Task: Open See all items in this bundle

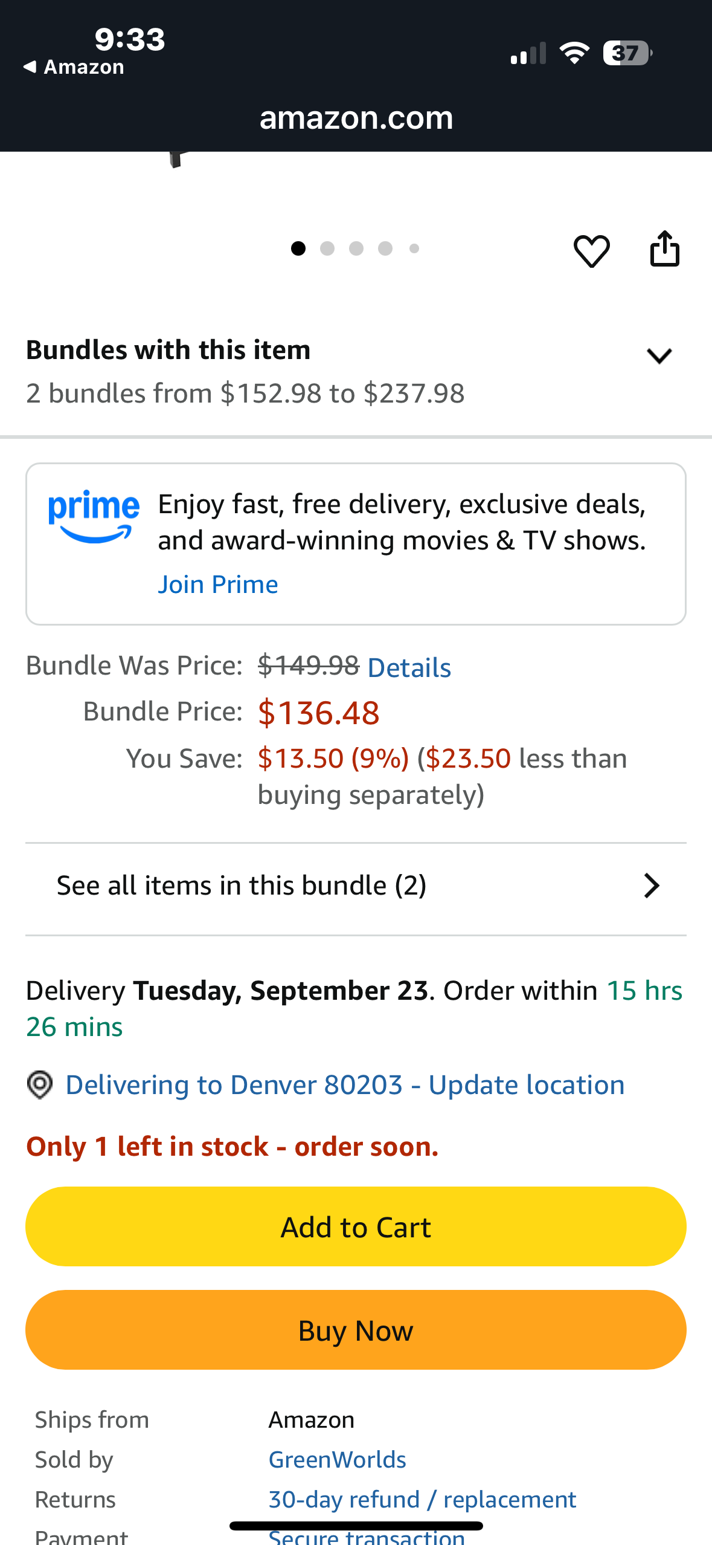Action: 356,886
